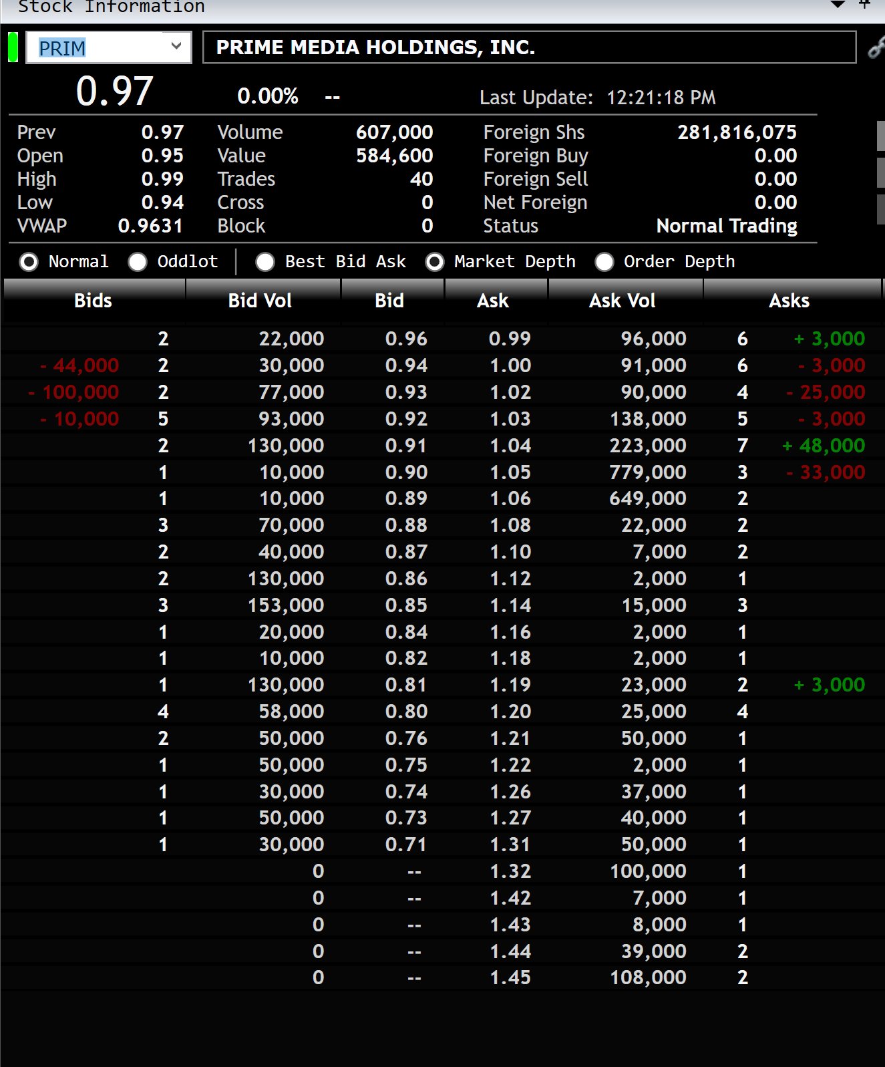Image resolution: width=885 pixels, height=1067 pixels.
Task: Click the Normal Trading status text
Action: (727, 226)
